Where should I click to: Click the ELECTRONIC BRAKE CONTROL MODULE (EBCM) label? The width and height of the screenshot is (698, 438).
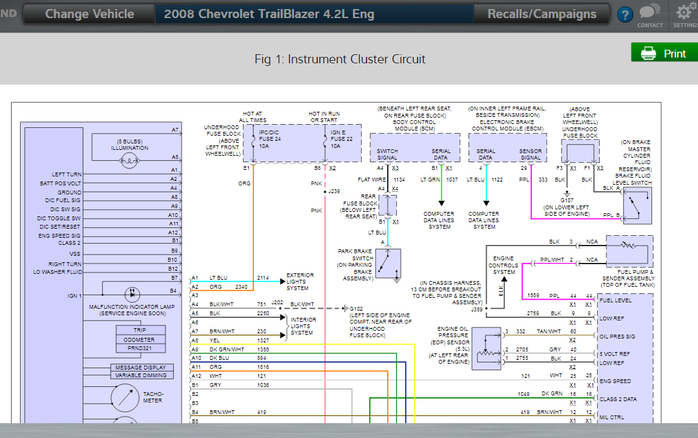(507, 125)
